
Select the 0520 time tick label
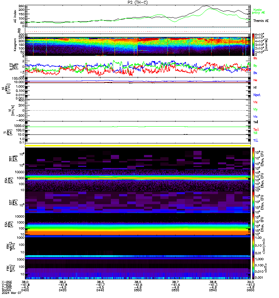[x=175, y=290]
